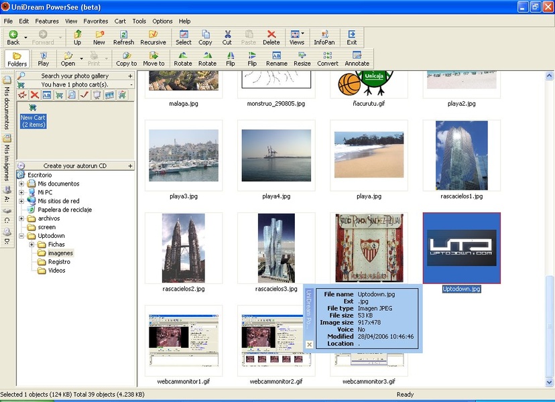Open the Features menu
The height and width of the screenshot is (402, 555).
[47, 21]
